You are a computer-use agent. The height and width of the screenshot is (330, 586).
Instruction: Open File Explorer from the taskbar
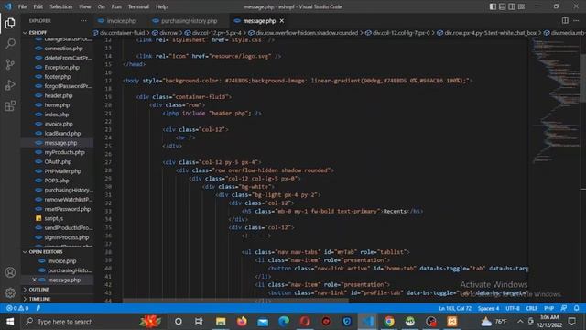221,322
